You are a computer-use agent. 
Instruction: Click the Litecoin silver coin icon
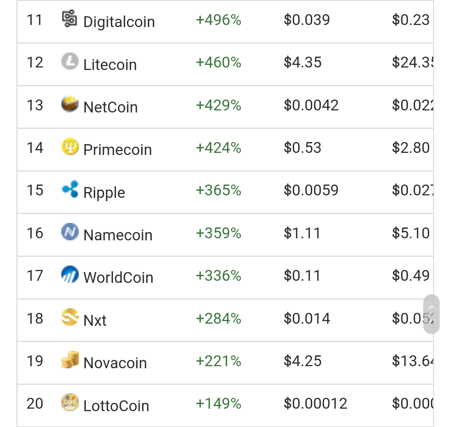click(x=70, y=61)
